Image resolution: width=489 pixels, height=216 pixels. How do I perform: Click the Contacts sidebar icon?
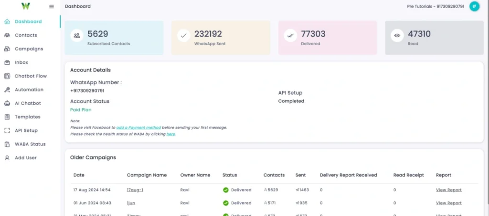[x=7, y=35]
